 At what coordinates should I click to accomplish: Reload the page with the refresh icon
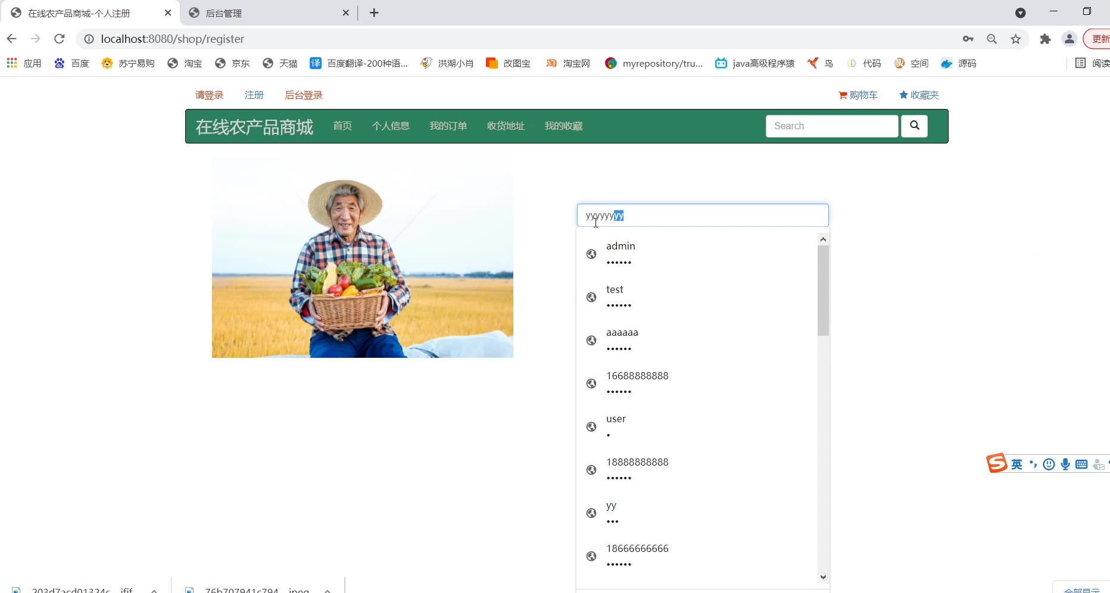[59, 39]
